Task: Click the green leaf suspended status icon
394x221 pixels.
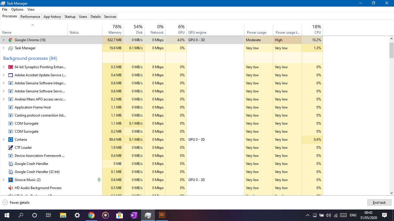Action: [x=99, y=180]
